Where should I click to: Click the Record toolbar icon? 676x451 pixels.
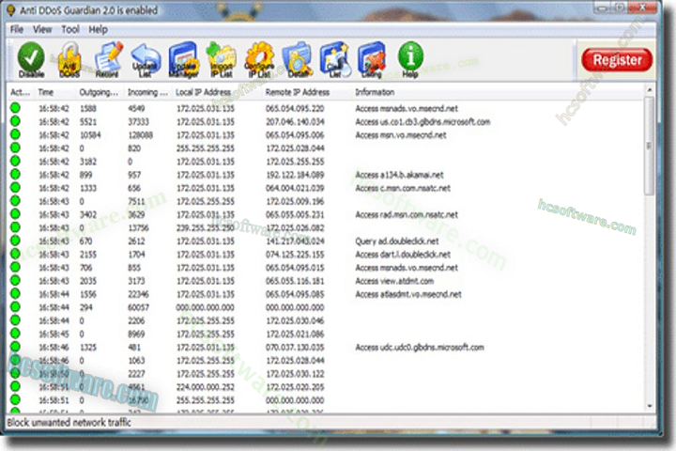tap(107, 59)
